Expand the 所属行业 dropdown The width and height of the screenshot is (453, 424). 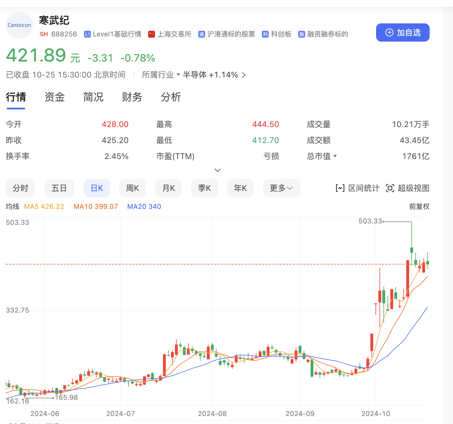pyautogui.click(x=161, y=75)
